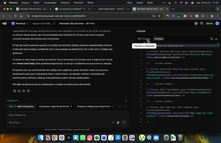Switch to the Google search 'preview is disabled' tab
Image resolution: width=221 pixels, height=143 pixels.
73,9
